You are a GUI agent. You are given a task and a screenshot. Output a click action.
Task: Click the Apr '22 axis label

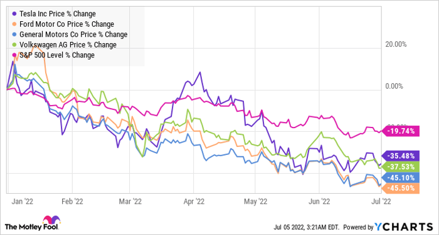point(194,201)
